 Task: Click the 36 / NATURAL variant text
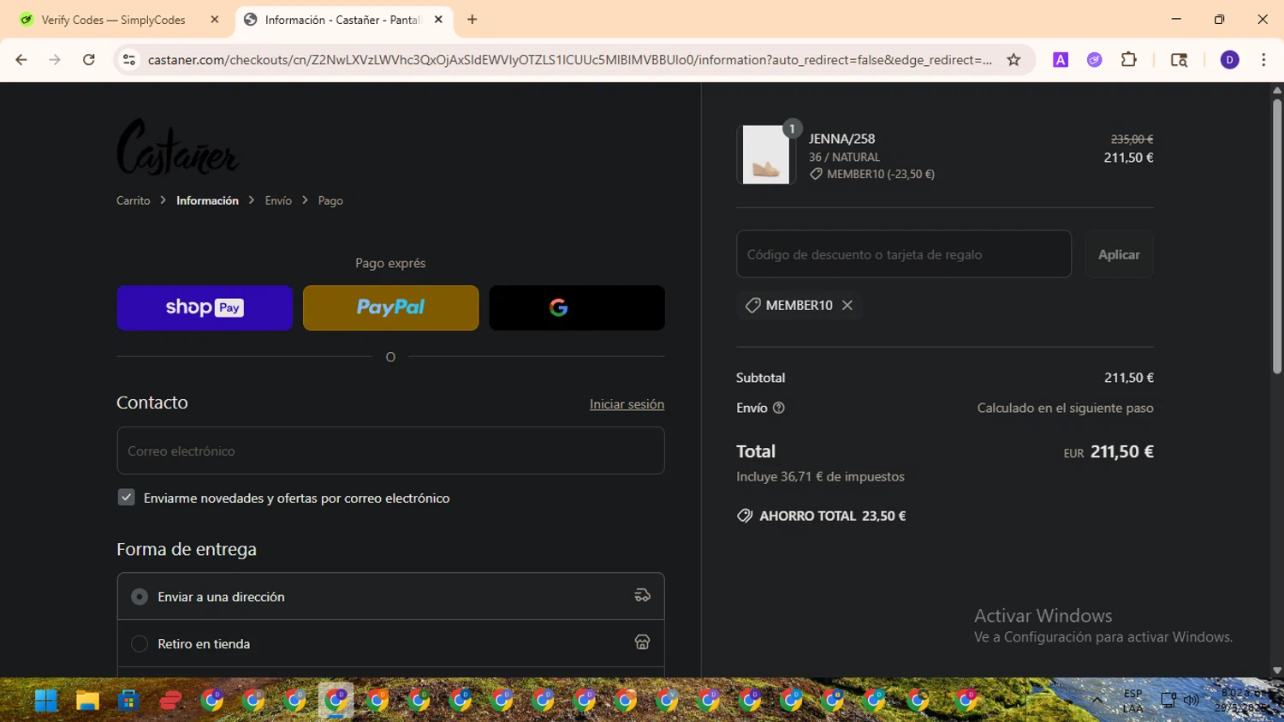point(844,157)
